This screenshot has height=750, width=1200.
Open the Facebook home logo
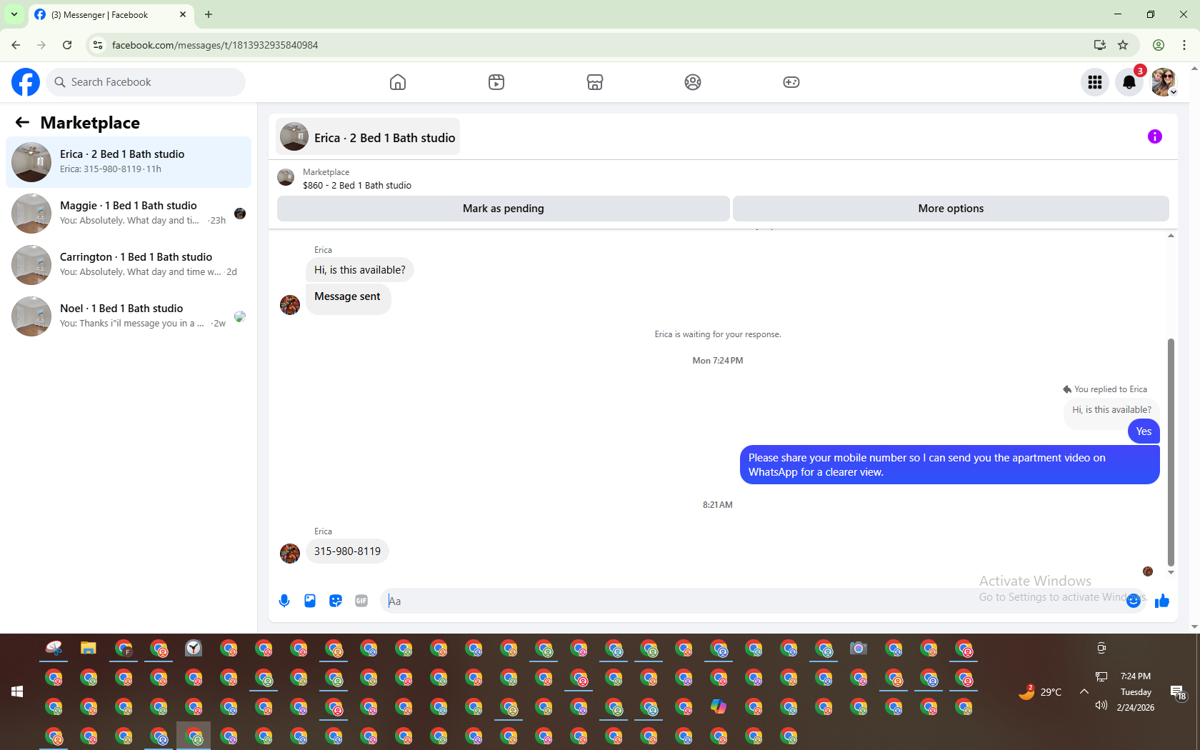26,82
